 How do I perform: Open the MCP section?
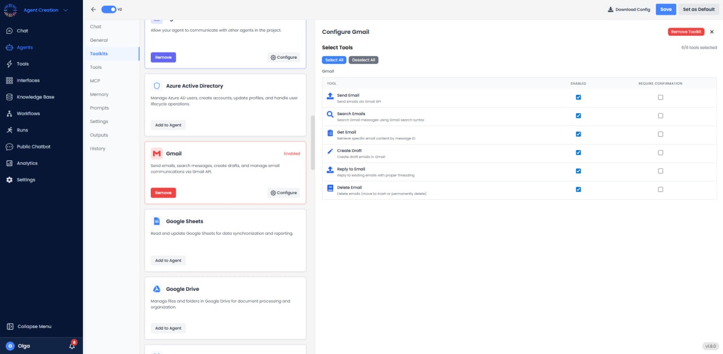[95, 81]
